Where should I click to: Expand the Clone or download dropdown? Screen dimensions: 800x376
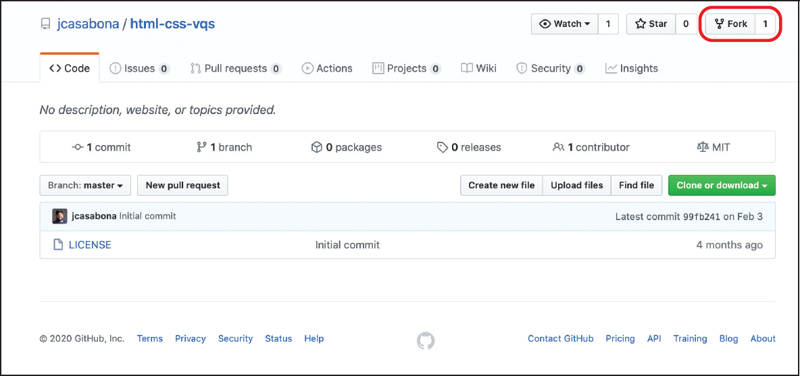[x=722, y=186]
